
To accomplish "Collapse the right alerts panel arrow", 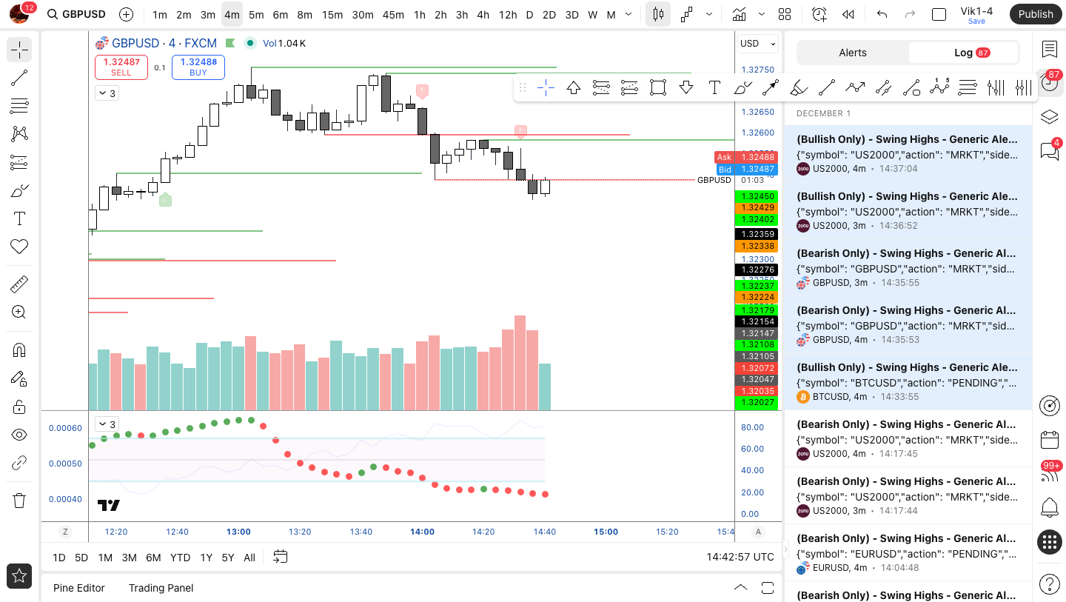I will tap(785, 550).
